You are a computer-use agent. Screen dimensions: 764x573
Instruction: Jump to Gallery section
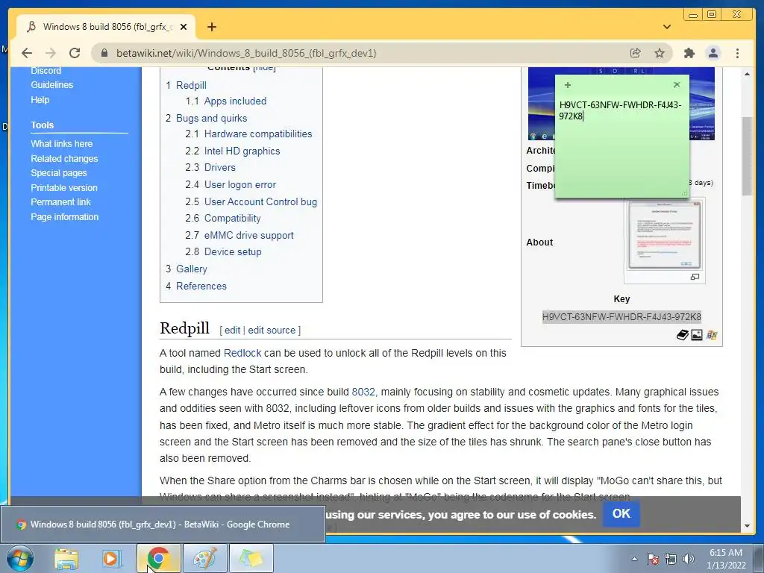(x=191, y=269)
